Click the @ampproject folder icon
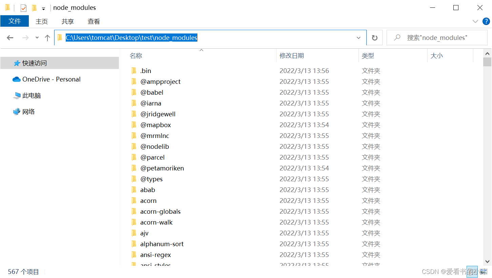The height and width of the screenshot is (278, 492). click(x=134, y=82)
